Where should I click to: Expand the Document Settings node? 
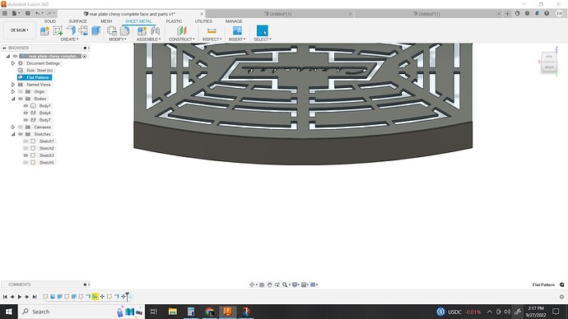coord(13,63)
